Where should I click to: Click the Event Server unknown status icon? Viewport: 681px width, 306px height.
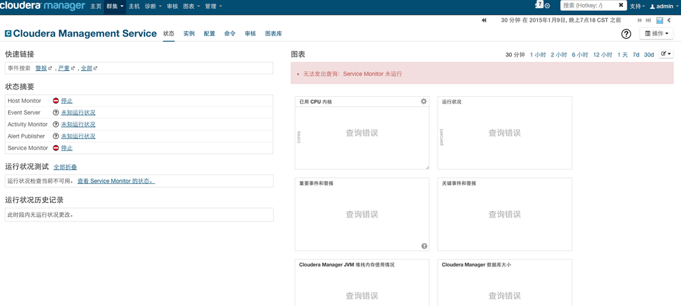pyautogui.click(x=55, y=112)
